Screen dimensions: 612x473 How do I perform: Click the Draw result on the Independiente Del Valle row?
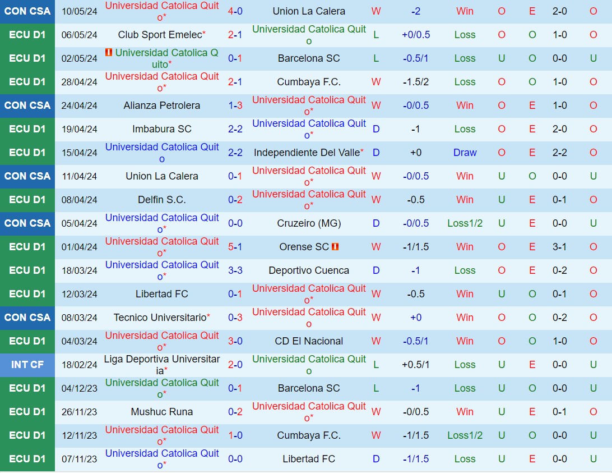pos(465,153)
